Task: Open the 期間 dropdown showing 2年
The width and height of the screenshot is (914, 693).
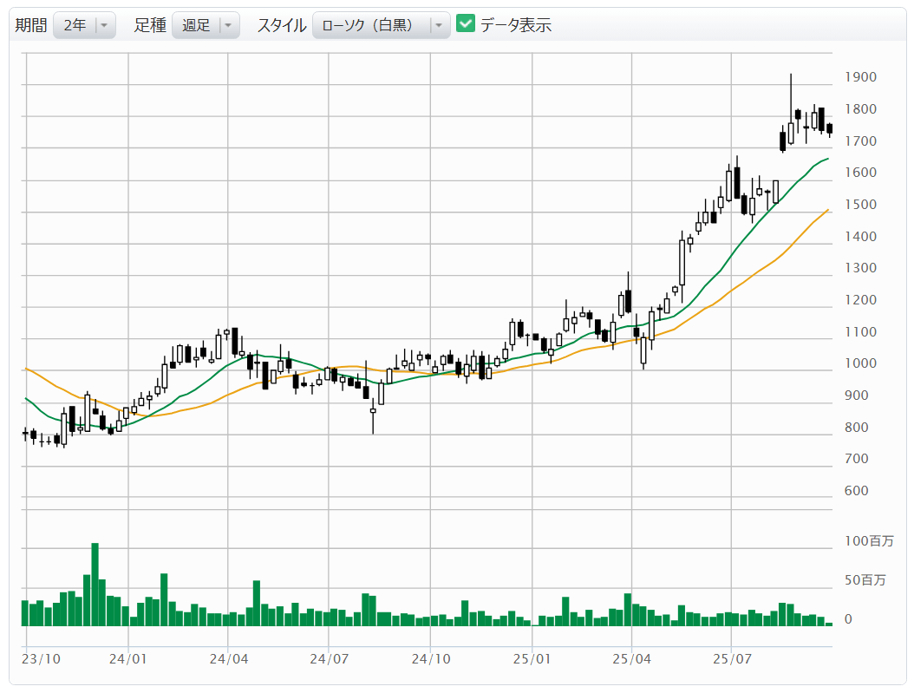Action: pyautogui.click(x=75, y=25)
